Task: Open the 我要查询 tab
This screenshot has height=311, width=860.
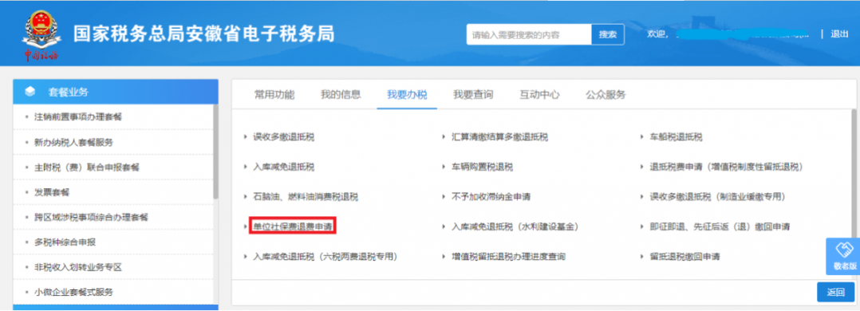Action: pyautogui.click(x=473, y=94)
